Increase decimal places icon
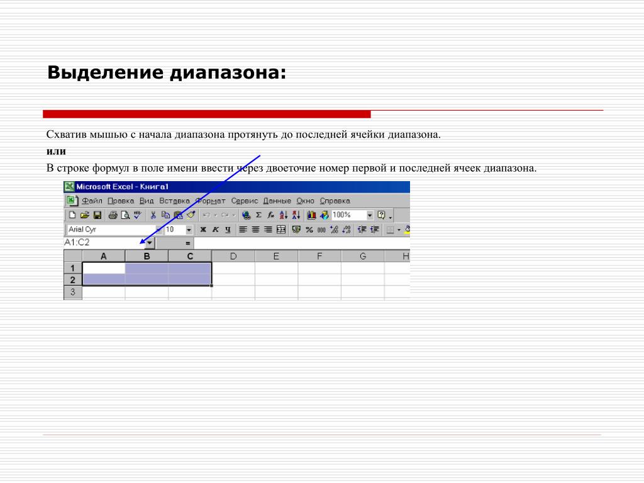Viewport: 644px width, 483px height. [334, 230]
